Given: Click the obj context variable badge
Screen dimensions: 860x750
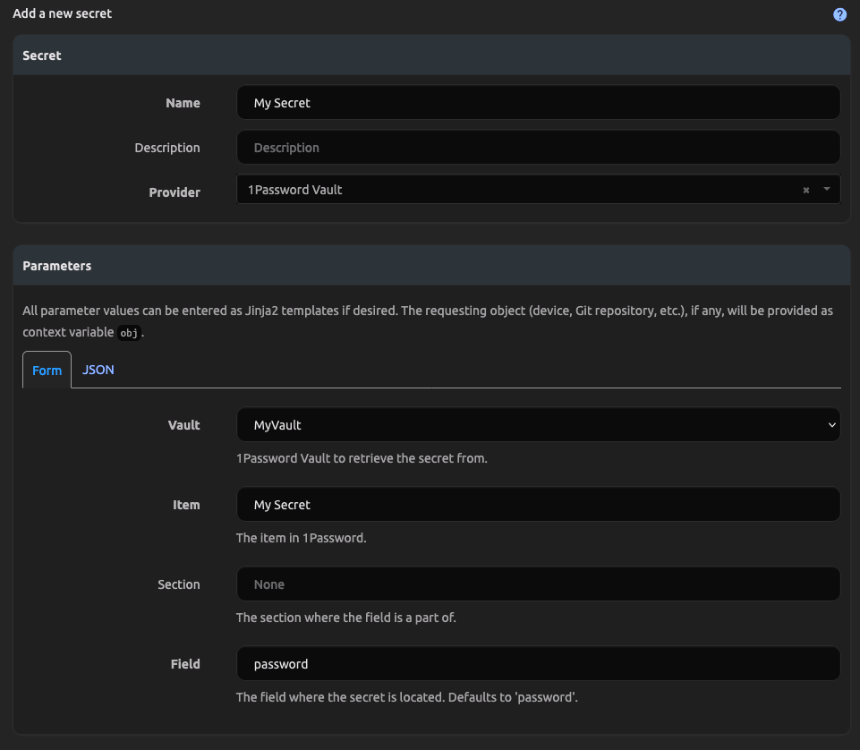Looking at the screenshot, I should click(128, 332).
